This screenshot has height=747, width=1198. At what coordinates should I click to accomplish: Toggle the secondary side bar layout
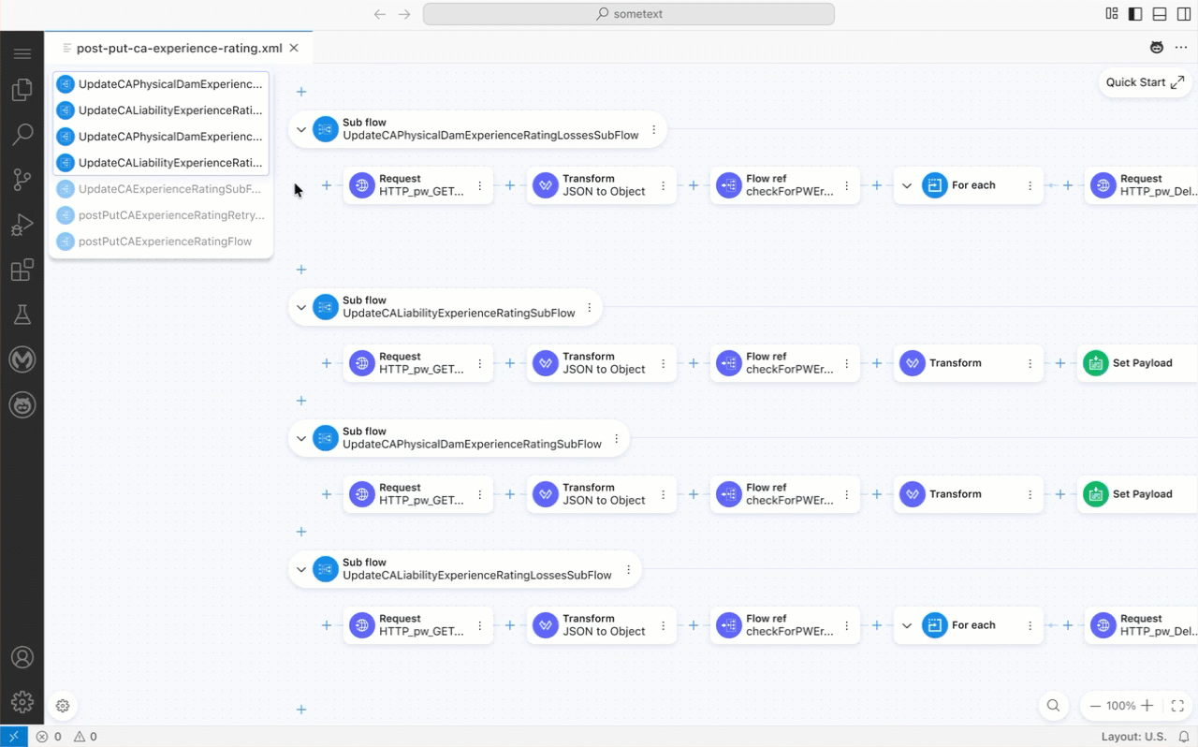click(1184, 14)
